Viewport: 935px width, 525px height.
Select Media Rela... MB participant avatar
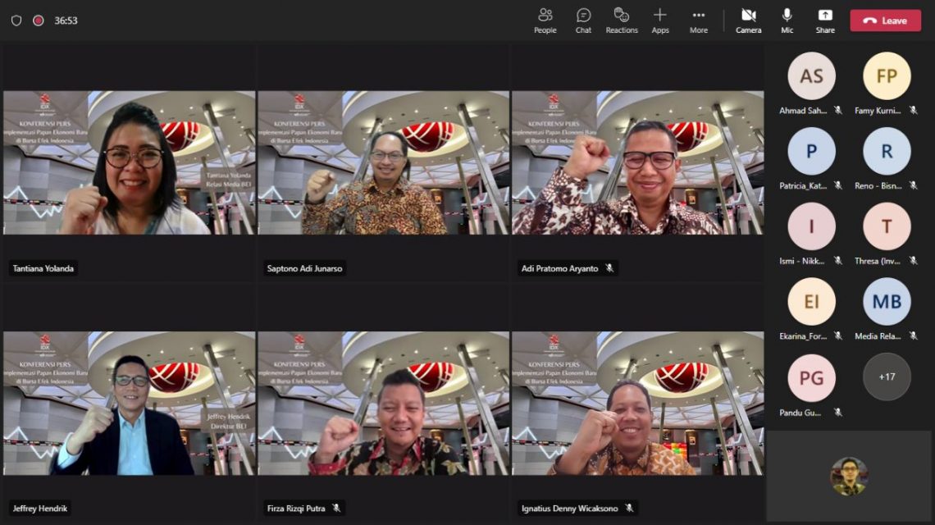887,301
